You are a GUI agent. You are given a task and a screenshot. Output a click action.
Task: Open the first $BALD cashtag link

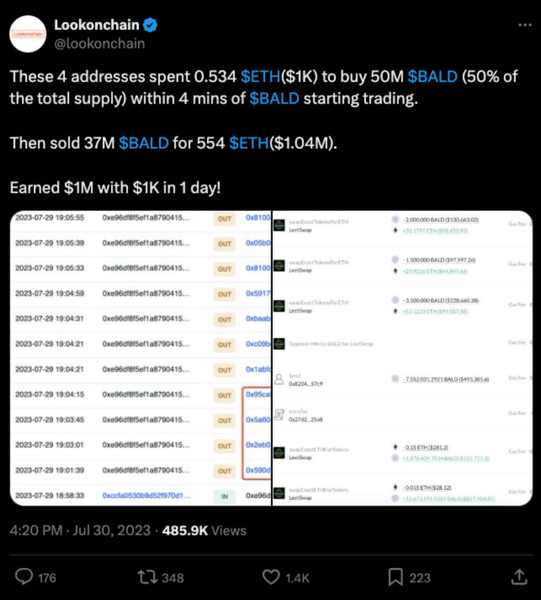pyautogui.click(x=432, y=77)
